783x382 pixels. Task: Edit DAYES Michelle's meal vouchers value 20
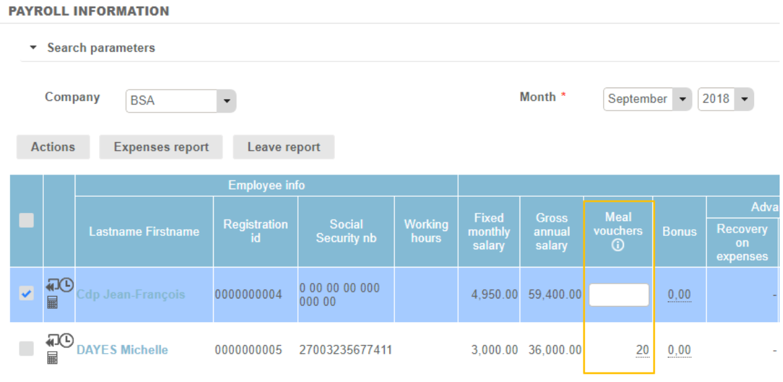(642, 350)
